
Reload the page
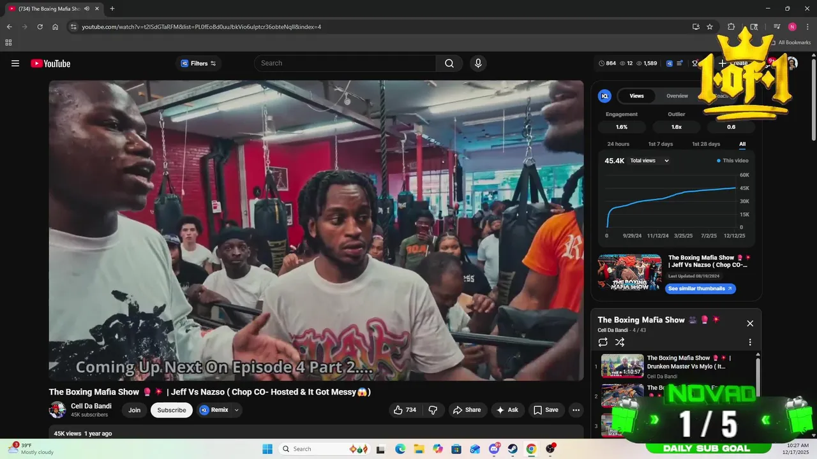pyautogui.click(x=40, y=27)
